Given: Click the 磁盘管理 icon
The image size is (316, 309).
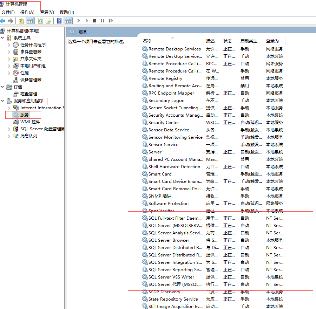Looking at the screenshot, I should tap(16, 94).
